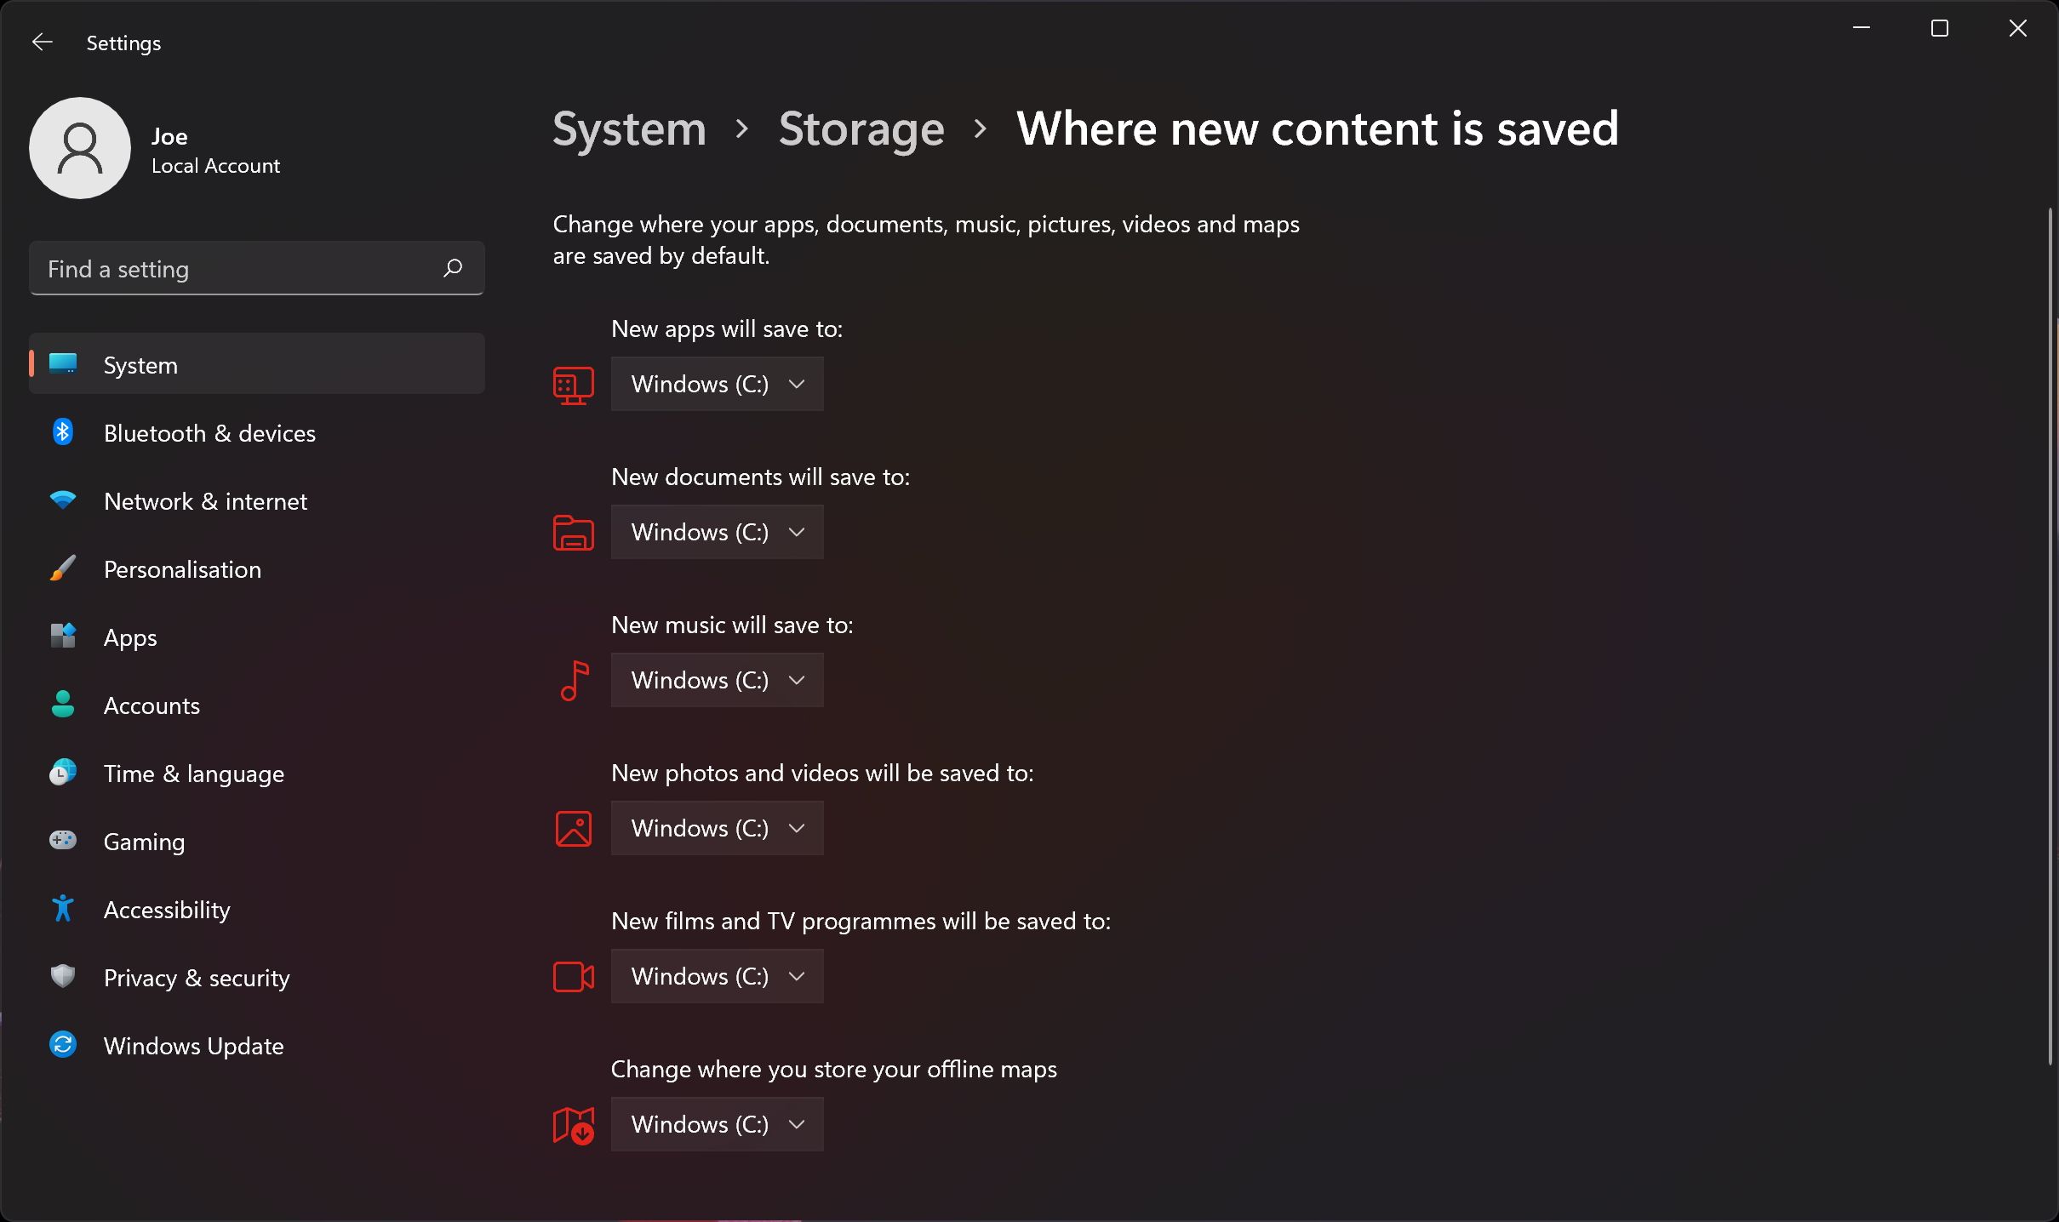Change offline maps storage location
2059x1222 pixels.
point(716,1123)
